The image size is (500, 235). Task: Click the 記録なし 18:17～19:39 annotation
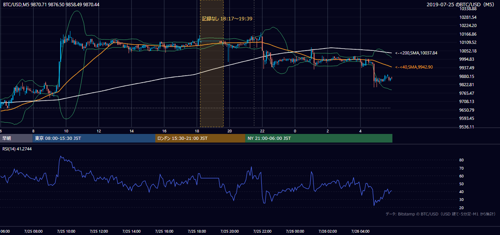pos(227,18)
